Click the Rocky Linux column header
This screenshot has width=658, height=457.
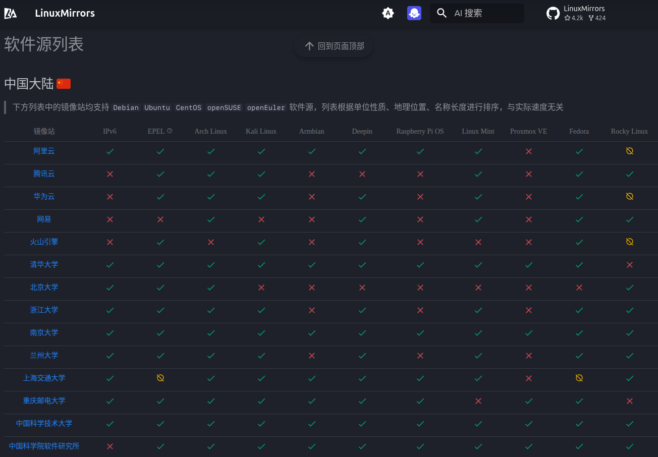tap(630, 131)
